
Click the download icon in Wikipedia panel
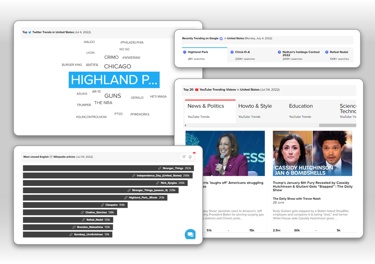pos(190,157)
